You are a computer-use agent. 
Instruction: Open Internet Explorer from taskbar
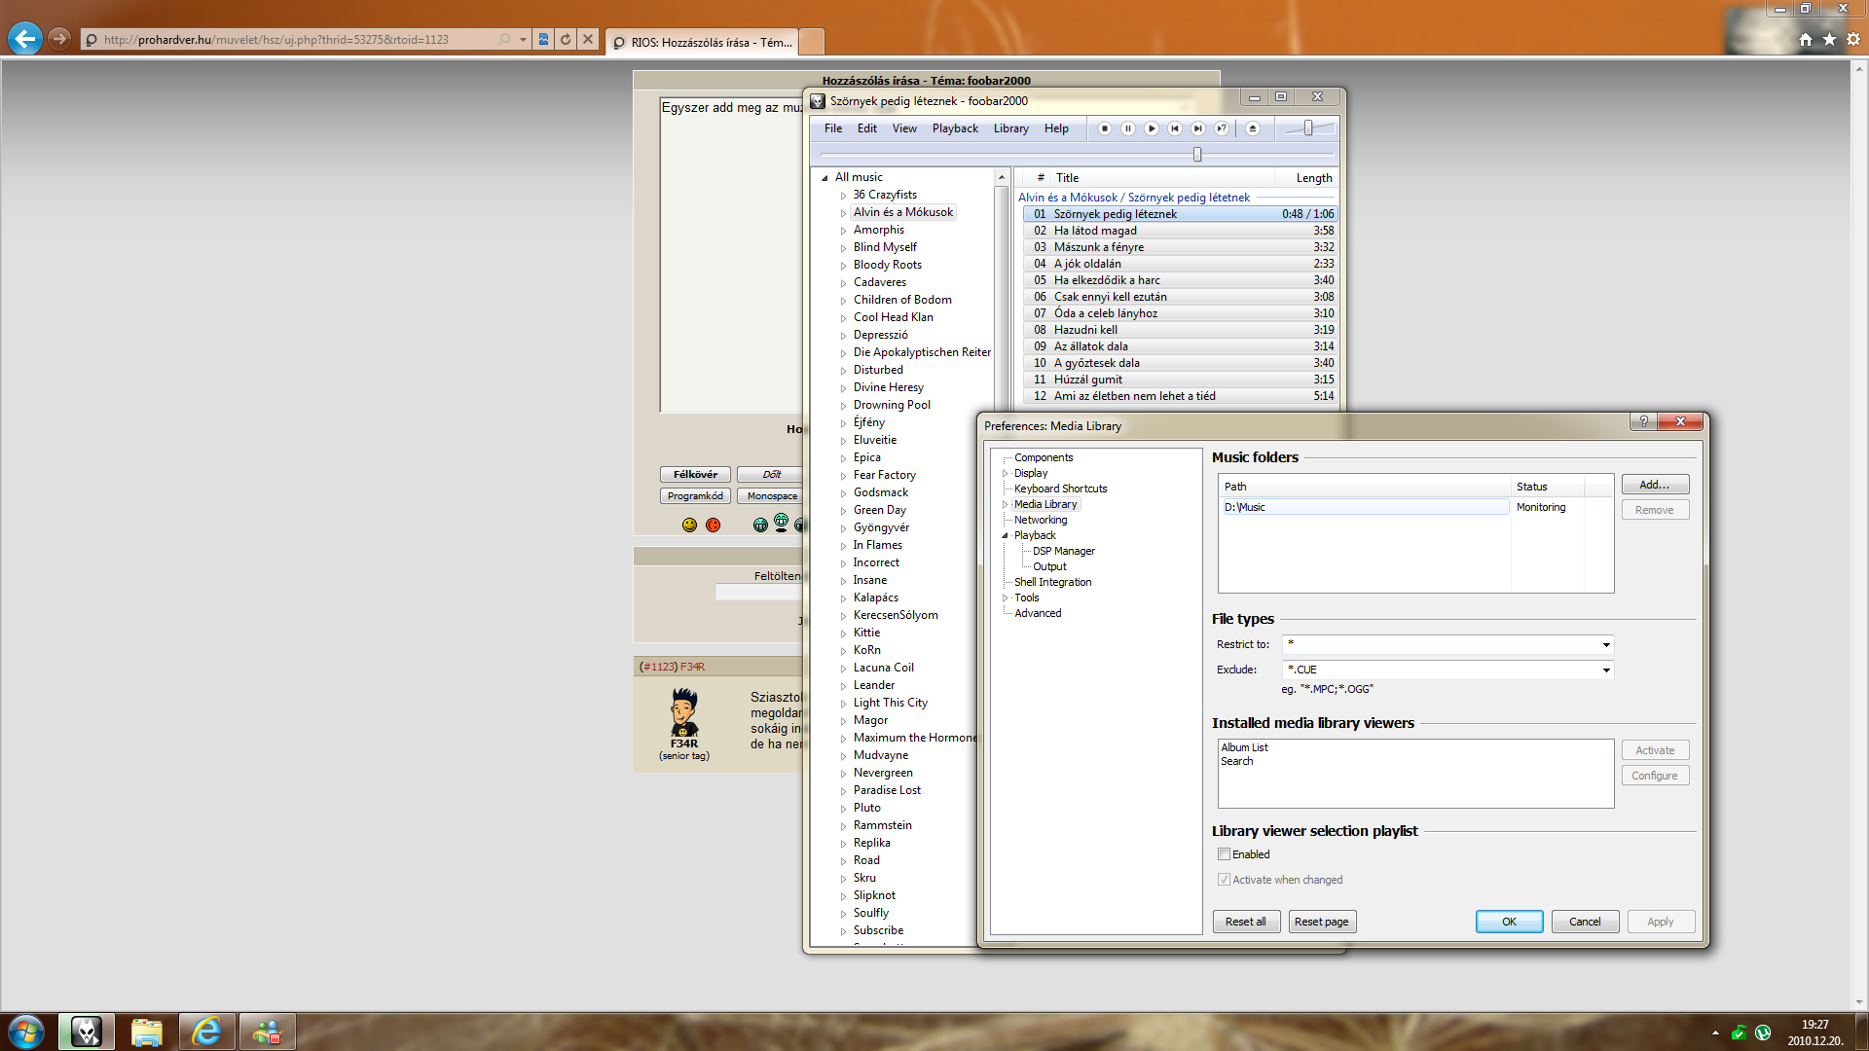click(x=207, y=1032)
